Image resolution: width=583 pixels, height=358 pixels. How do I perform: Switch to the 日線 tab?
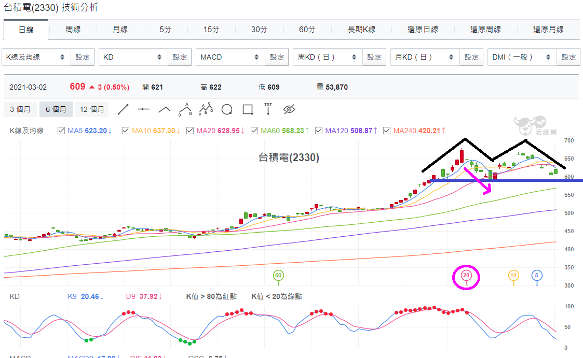(x=26, y=30)
